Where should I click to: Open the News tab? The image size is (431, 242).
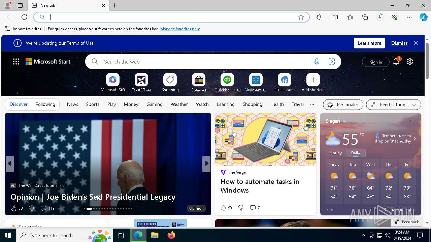click(x=72, y=104)
